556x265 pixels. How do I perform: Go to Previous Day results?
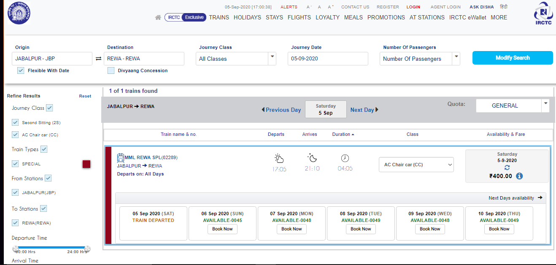tap(281, 110)
